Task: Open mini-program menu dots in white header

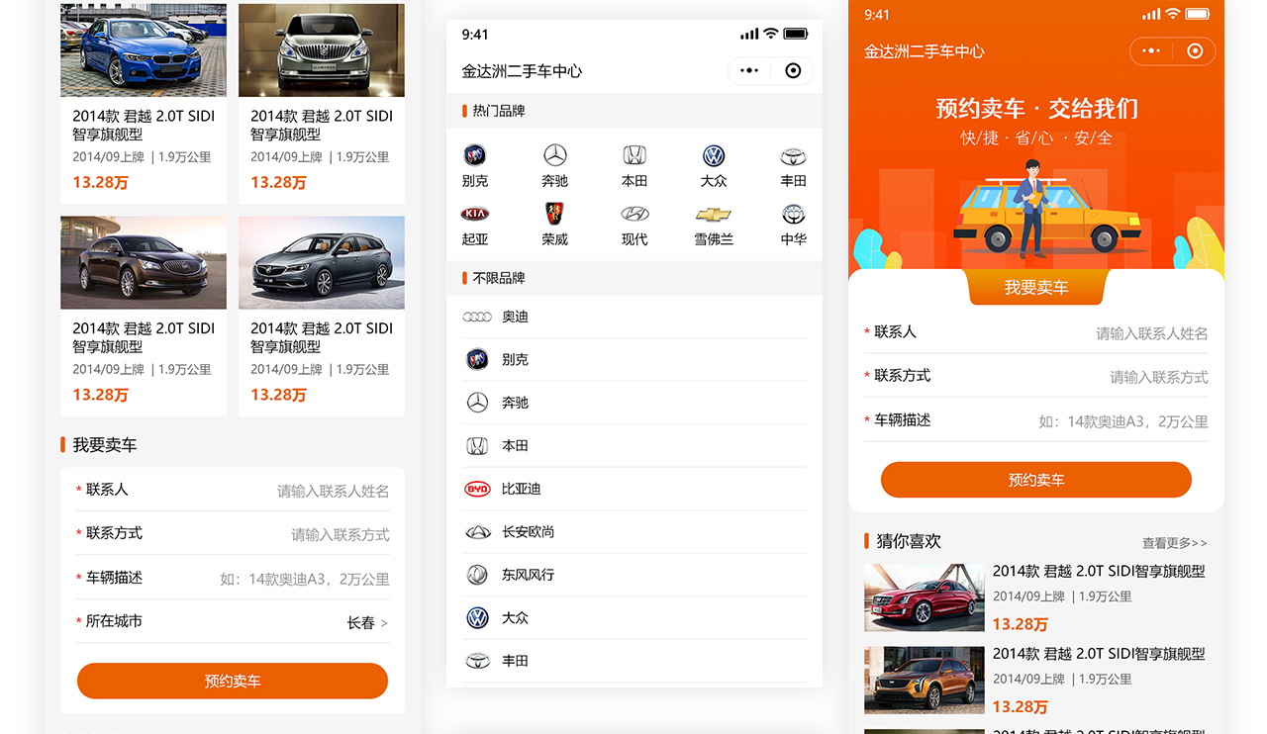Action: (749, 70)
